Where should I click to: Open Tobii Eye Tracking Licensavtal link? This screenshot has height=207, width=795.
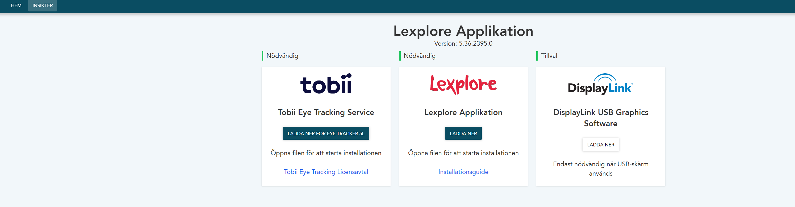326,172
